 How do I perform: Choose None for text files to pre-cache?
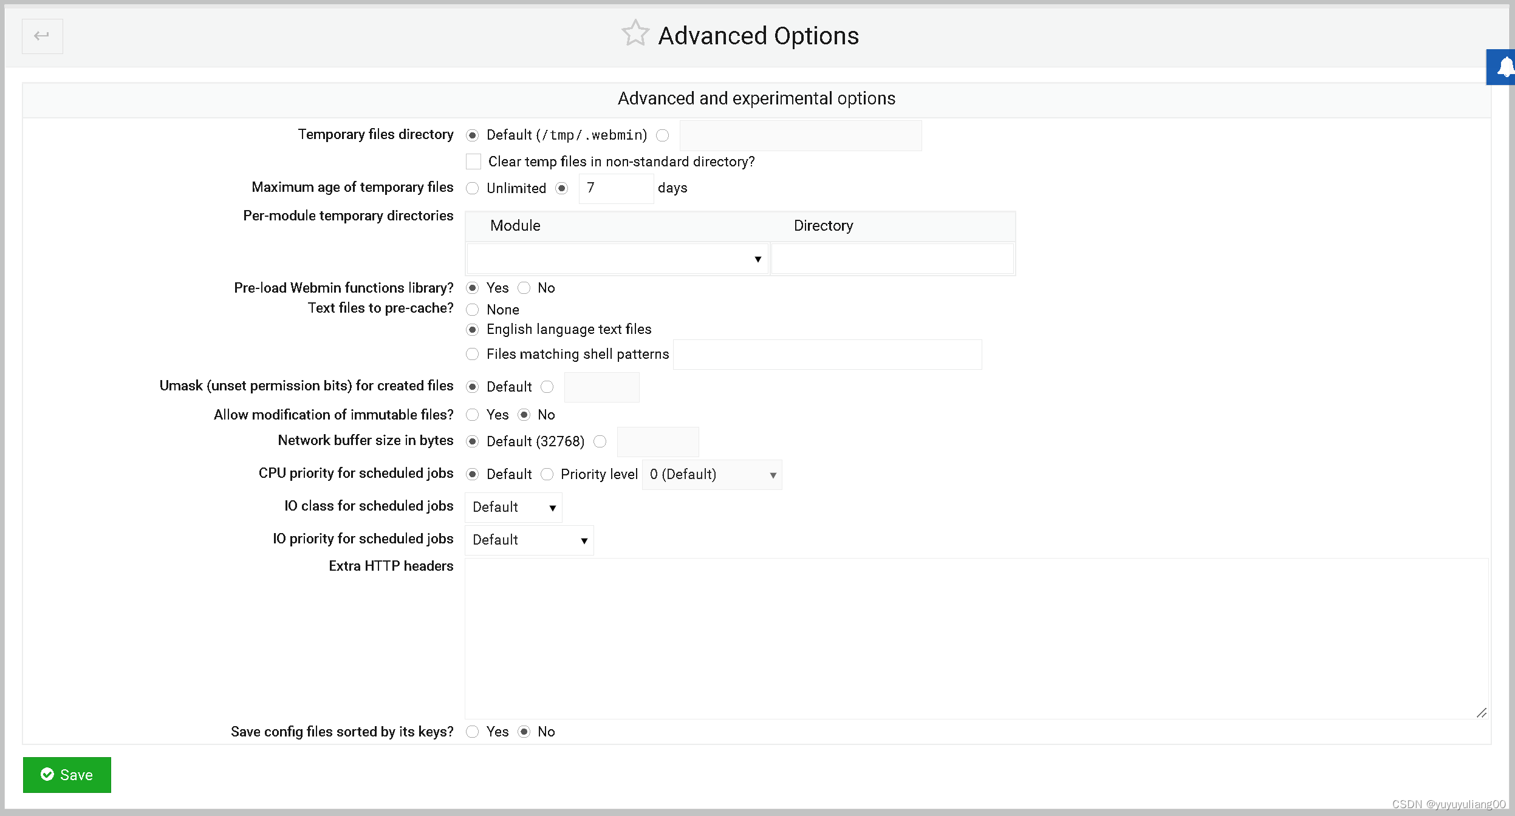(x=473, y=310)
